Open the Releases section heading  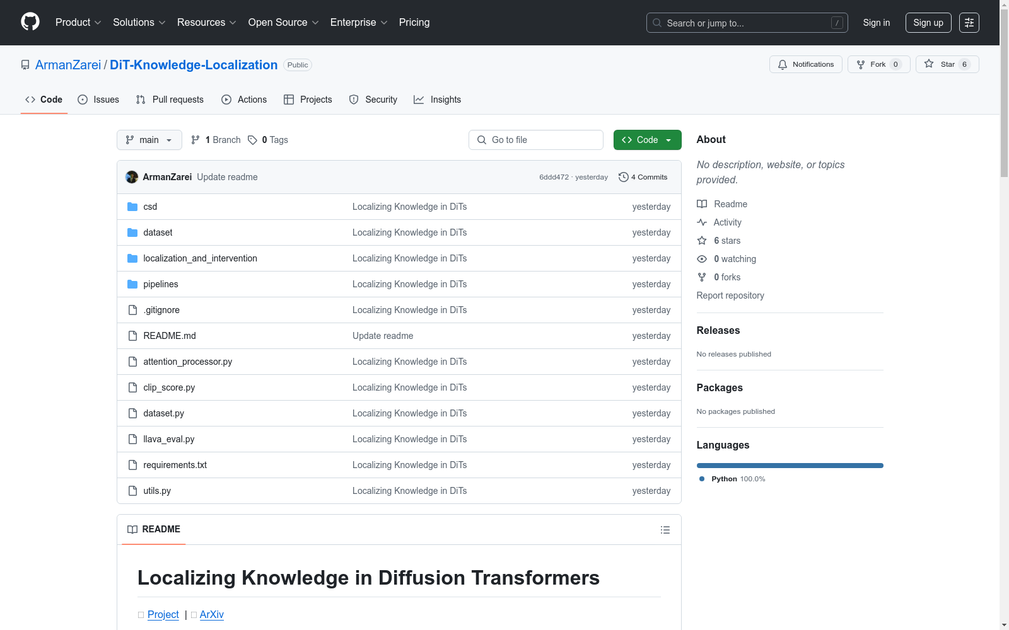coord(718,330)
